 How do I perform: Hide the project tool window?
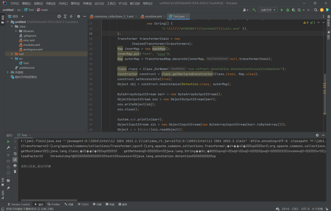(85, 17)
